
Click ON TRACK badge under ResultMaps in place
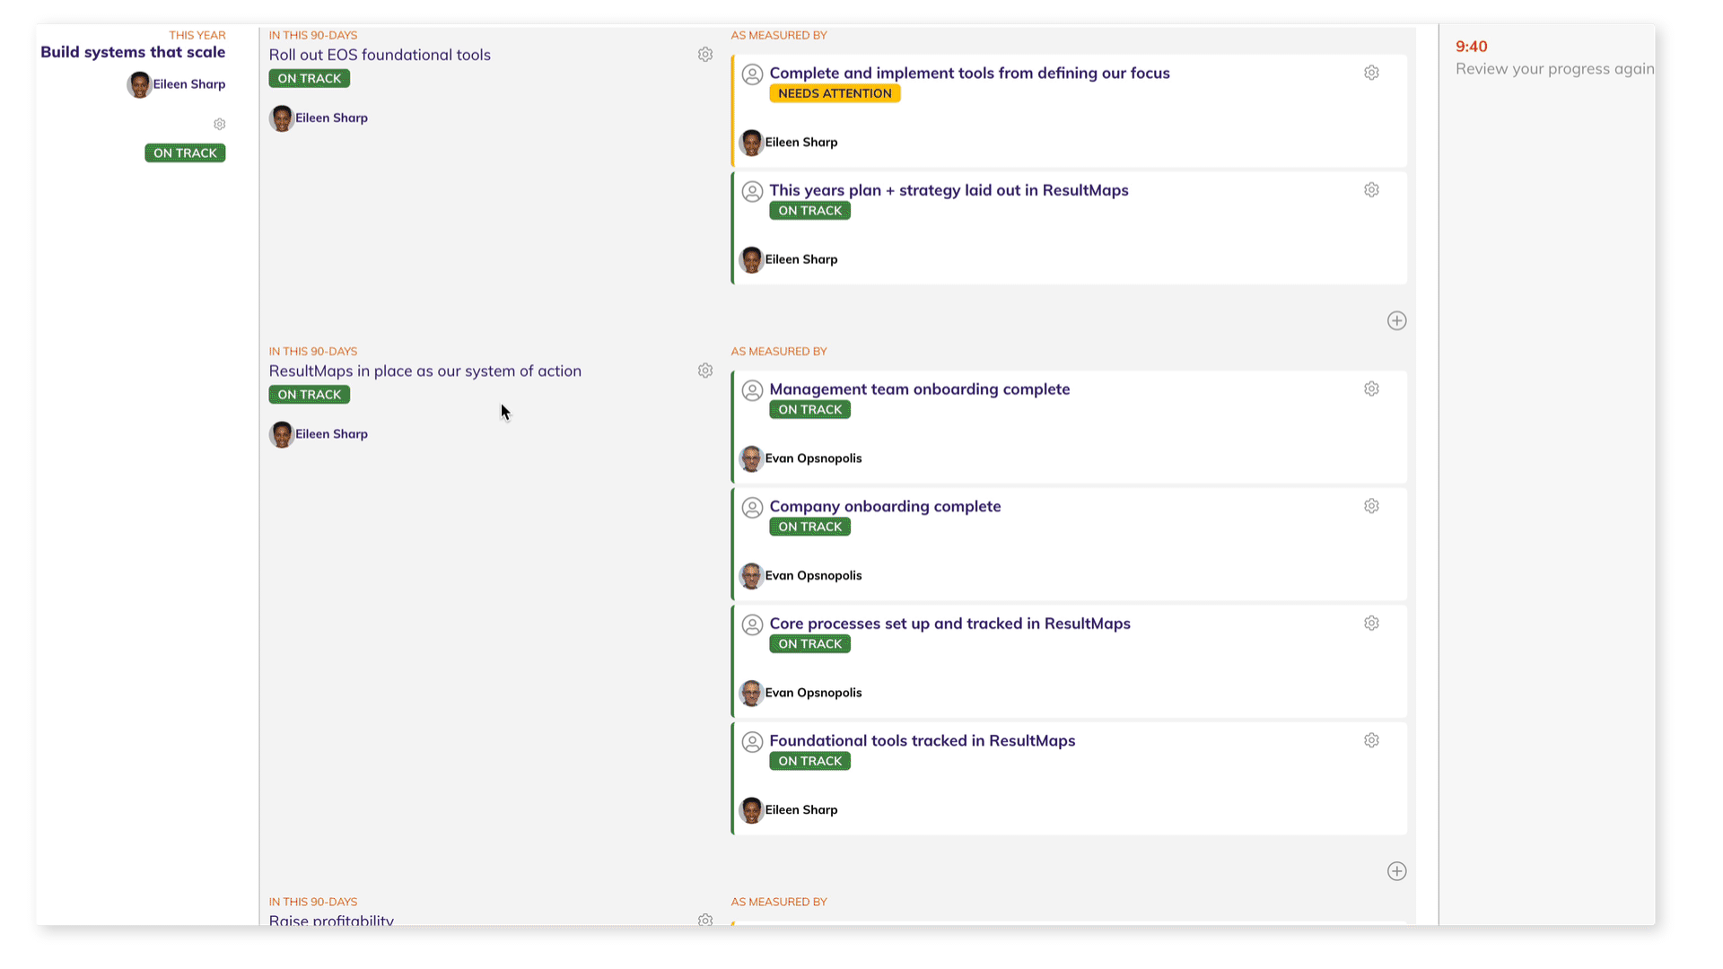pyautogui.click(x=310, y=394)
